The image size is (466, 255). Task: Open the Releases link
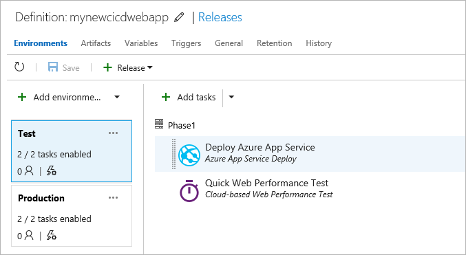click(220, 17)
